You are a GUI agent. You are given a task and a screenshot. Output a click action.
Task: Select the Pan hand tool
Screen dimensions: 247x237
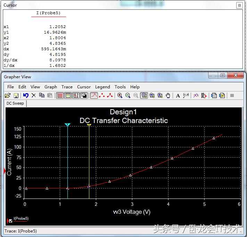pyautogui.click(x=168, y=96)
